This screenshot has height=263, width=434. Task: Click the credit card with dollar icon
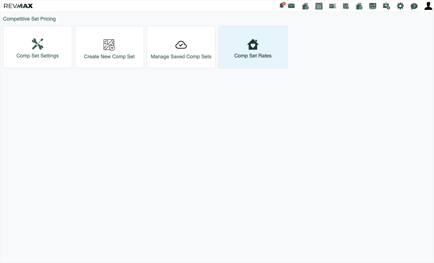tap(333, 6)
